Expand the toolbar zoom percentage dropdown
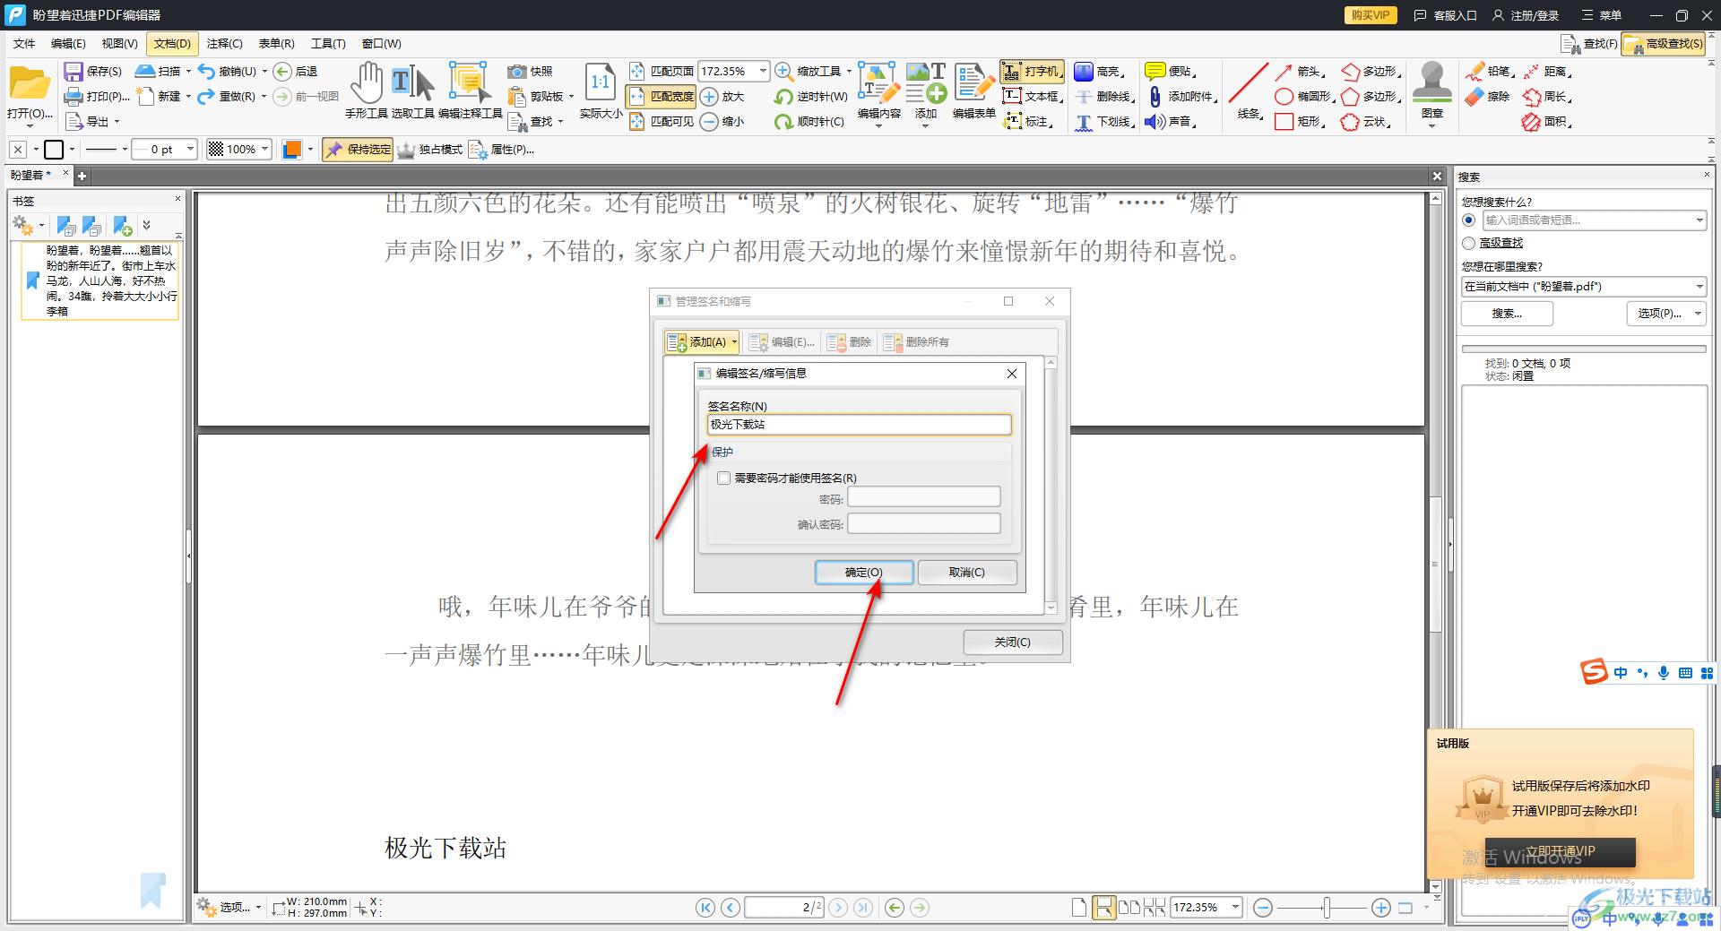The height and width of the screenshot is (931, 1721). point(763,71)
